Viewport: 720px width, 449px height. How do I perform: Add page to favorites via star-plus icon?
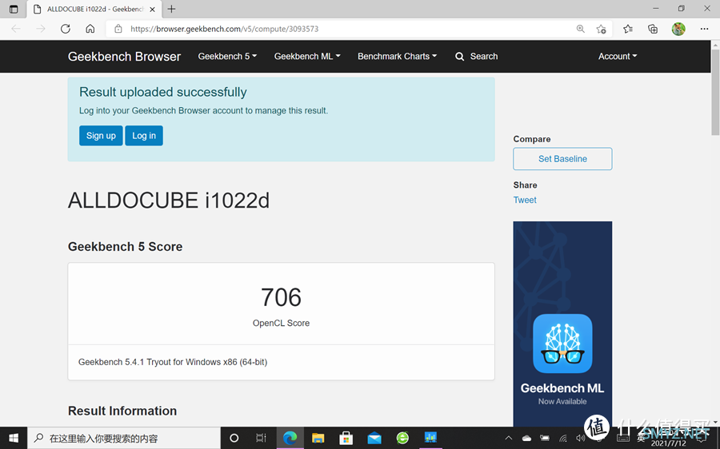pyautogui.click(x=601, y=29)
